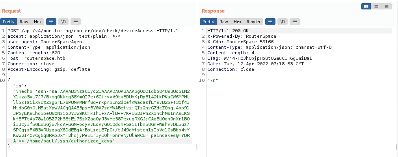Viewport: 398px width, 157px height.
Task: Click the request Content-Length 620 line
Action: click(x=34, y=53)
